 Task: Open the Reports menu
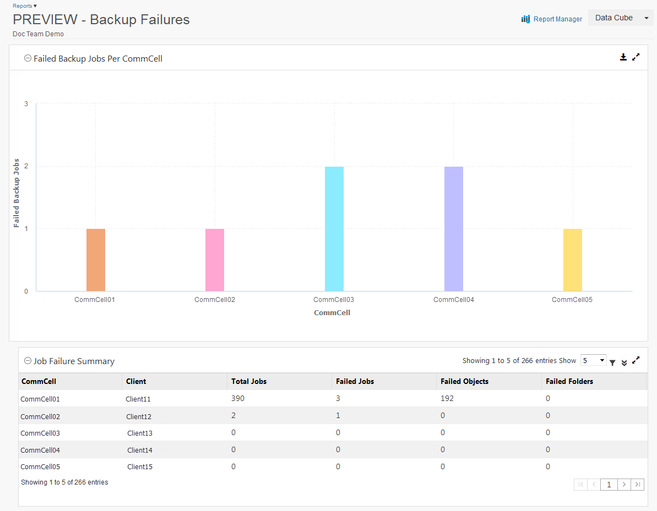click(25, 6)
